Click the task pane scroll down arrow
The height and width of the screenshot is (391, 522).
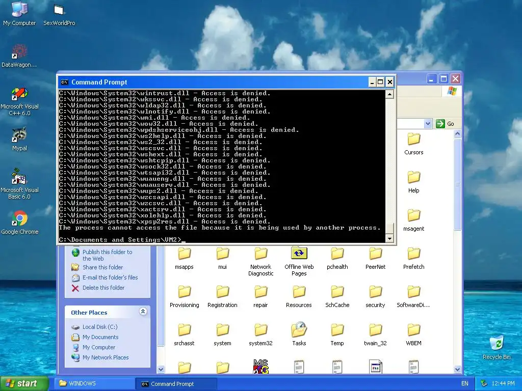[161, 370]
